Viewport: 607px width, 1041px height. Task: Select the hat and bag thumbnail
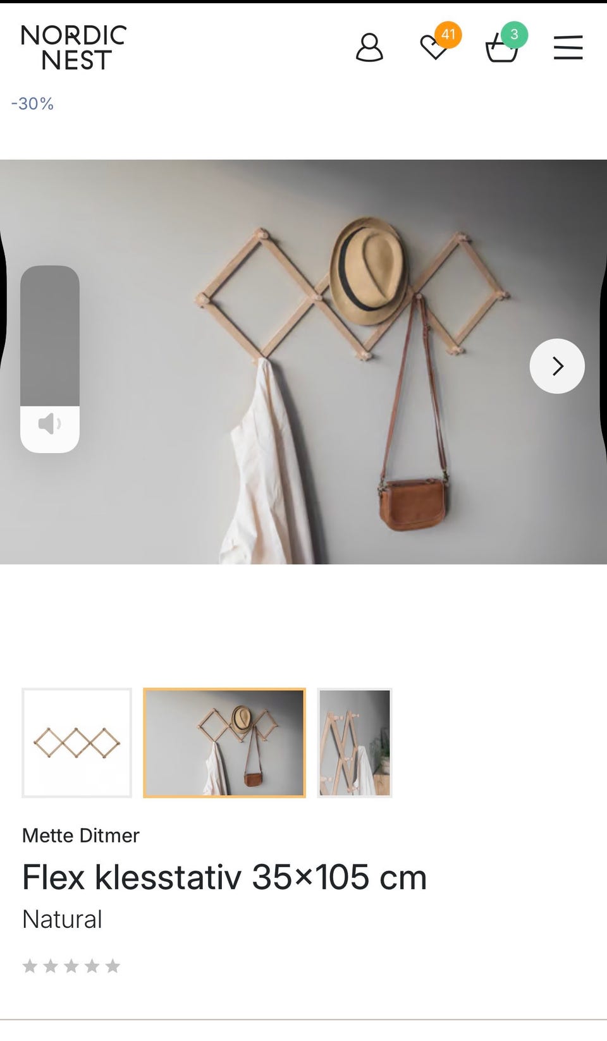click(224, 743)
